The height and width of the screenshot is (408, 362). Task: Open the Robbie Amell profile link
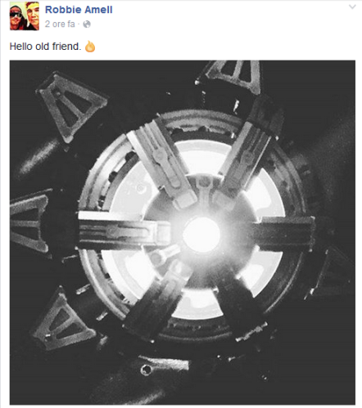79,10
